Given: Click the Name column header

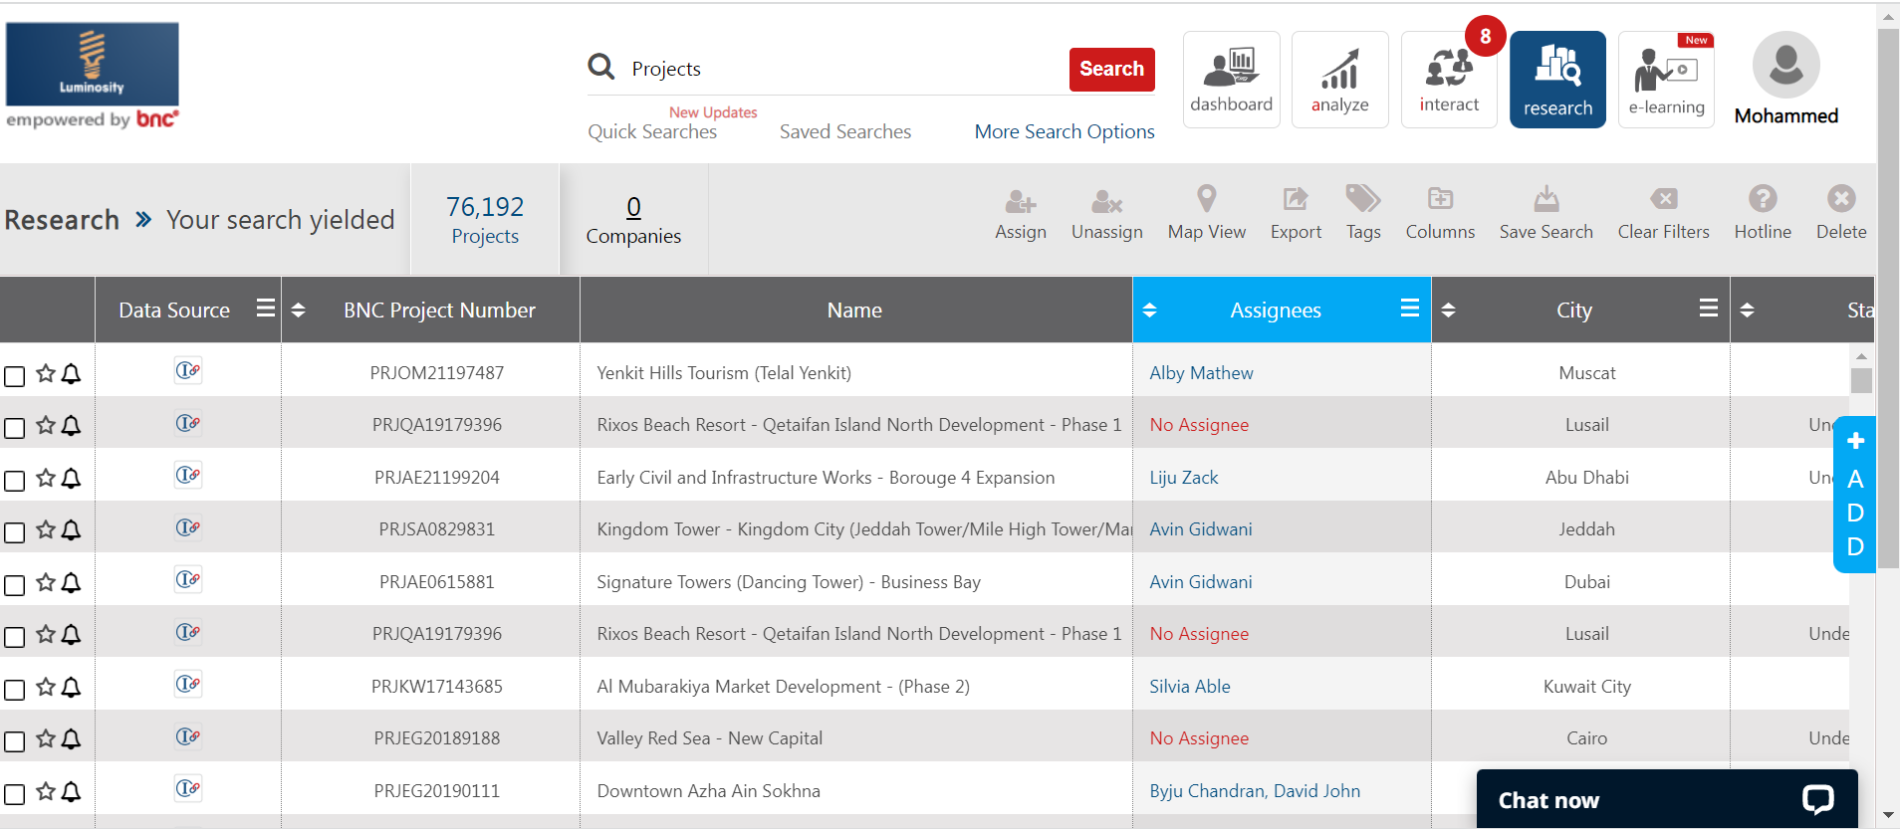Looking at the screenshot, I should click(854, 311).
